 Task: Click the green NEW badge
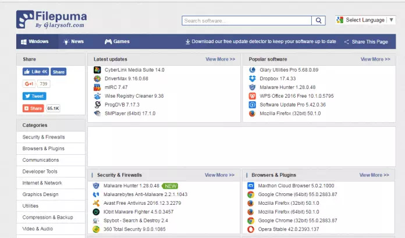170,186
